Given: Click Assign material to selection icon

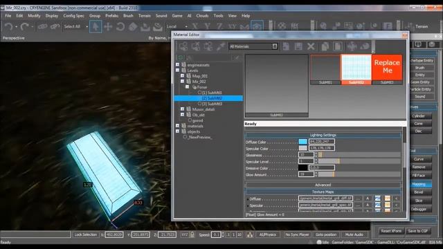Looking at the screenshot, I should pos(183,46).
